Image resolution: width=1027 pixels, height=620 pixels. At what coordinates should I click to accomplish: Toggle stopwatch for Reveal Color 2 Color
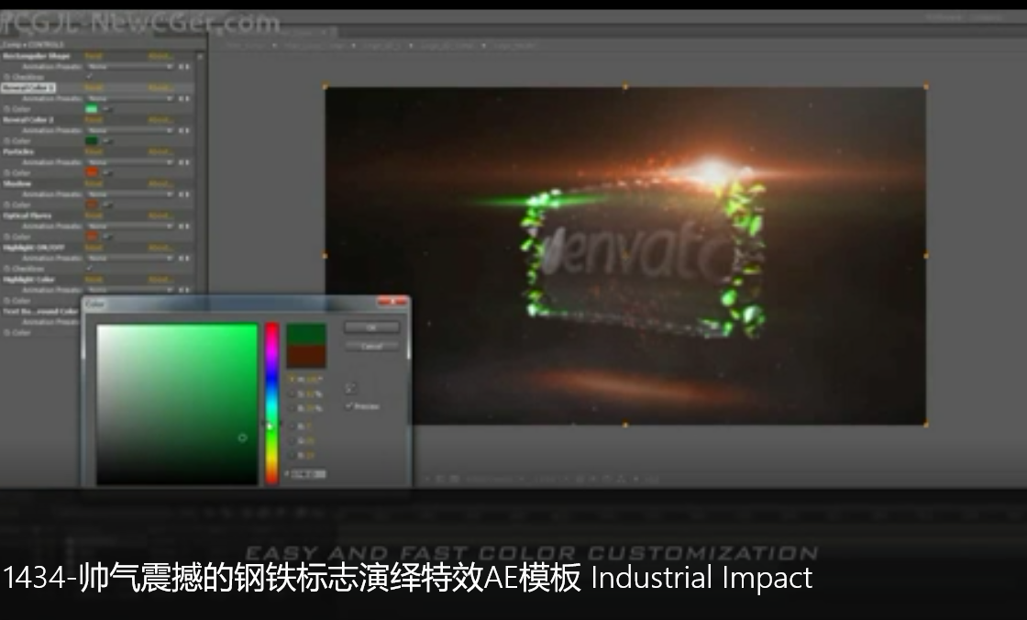click(7, 141)
